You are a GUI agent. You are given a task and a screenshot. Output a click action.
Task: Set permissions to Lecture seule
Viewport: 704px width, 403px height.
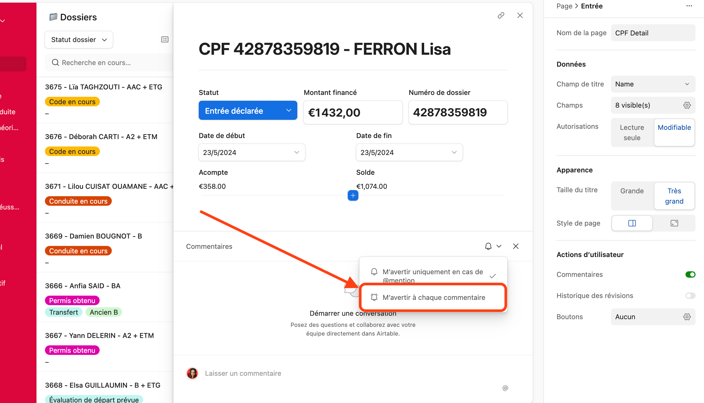[x=632, y=132]
